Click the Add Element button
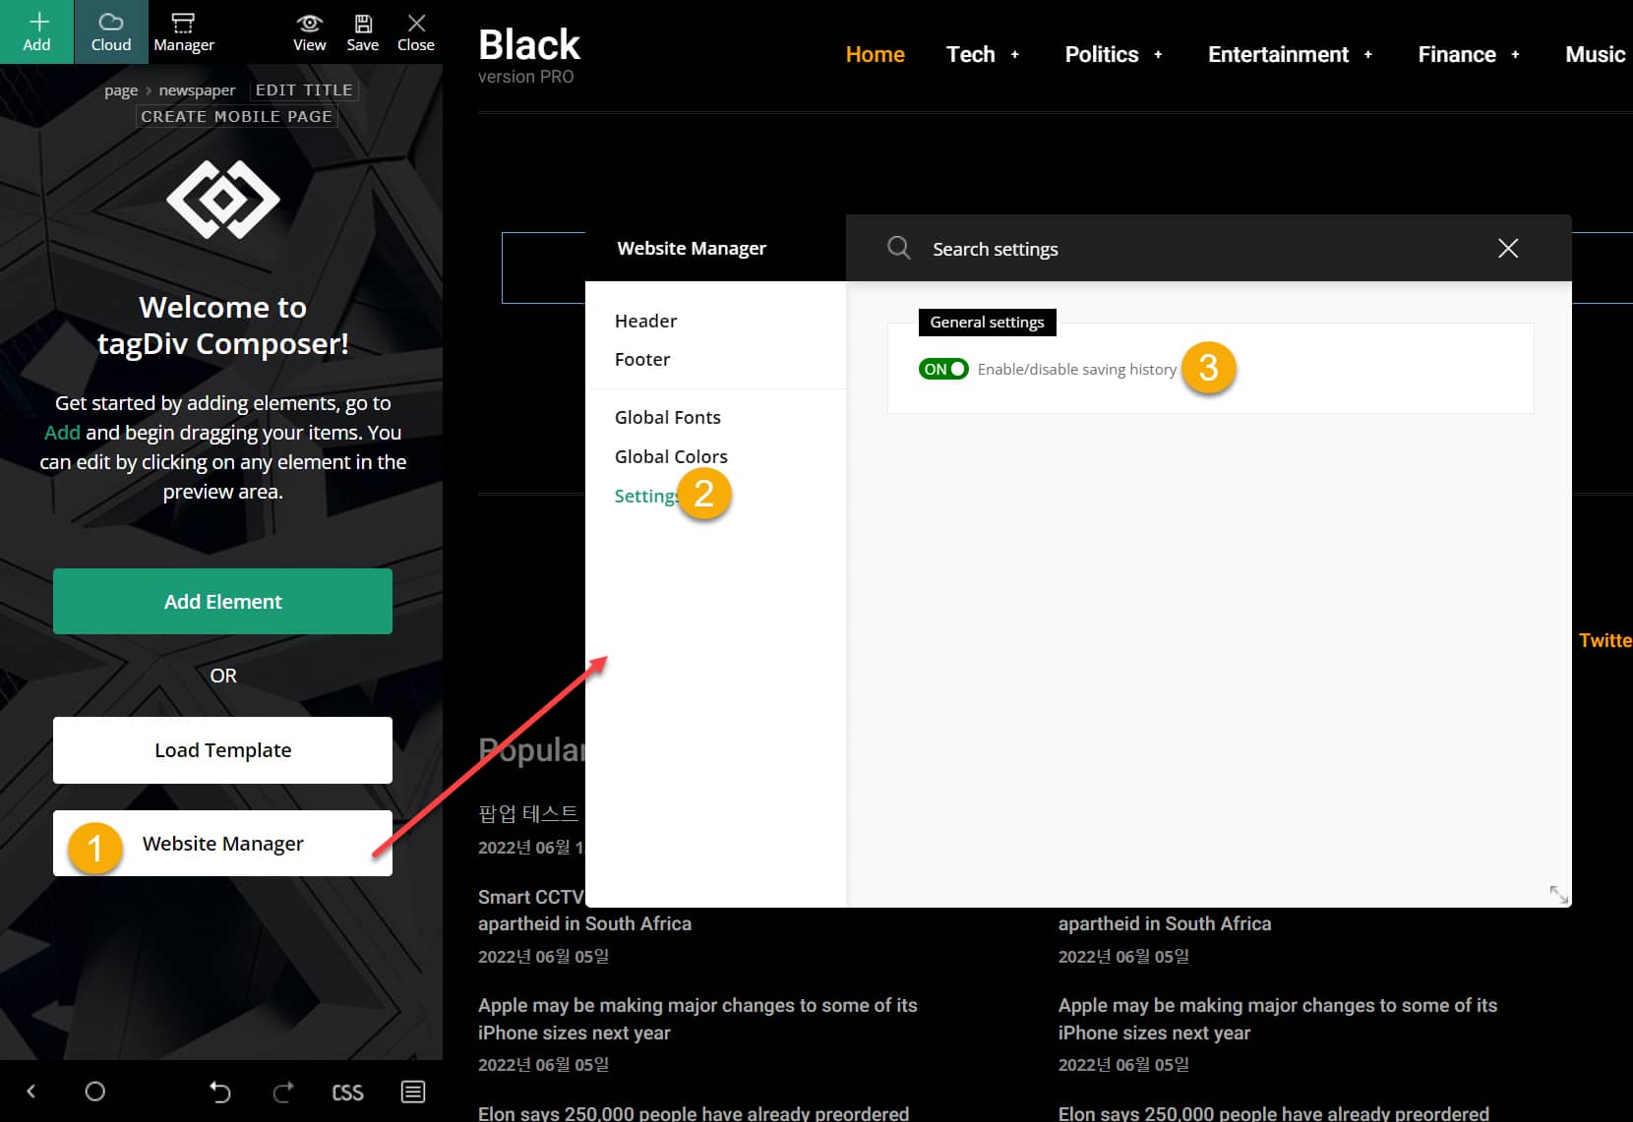The height and width of the screenshot is (1122, 1633). coord(222,601)
